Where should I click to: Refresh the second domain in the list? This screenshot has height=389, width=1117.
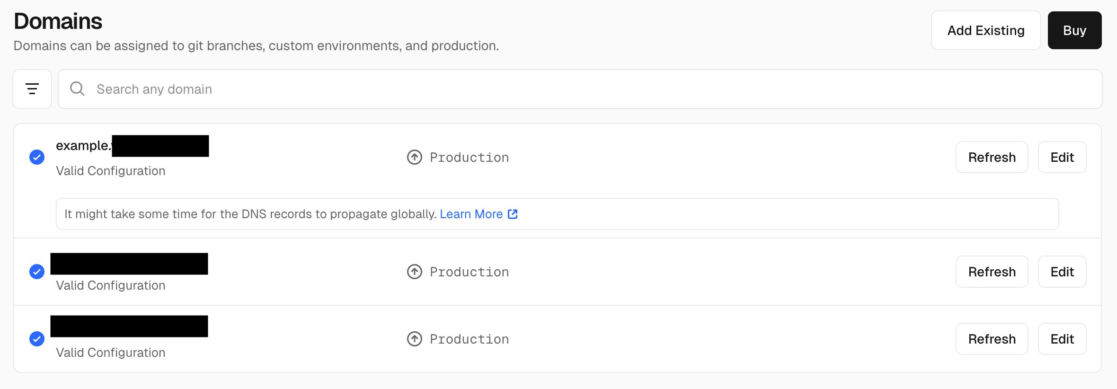point(992,272)
